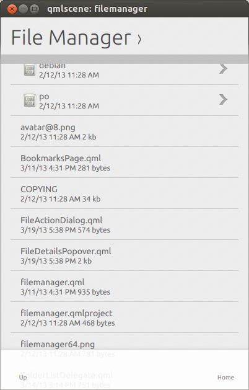249x390 pixels.
Task: Select the po folder row name
Action: tap(44, 97)
